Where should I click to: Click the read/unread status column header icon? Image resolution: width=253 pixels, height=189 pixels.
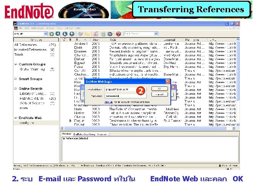[x=64, y=40]
